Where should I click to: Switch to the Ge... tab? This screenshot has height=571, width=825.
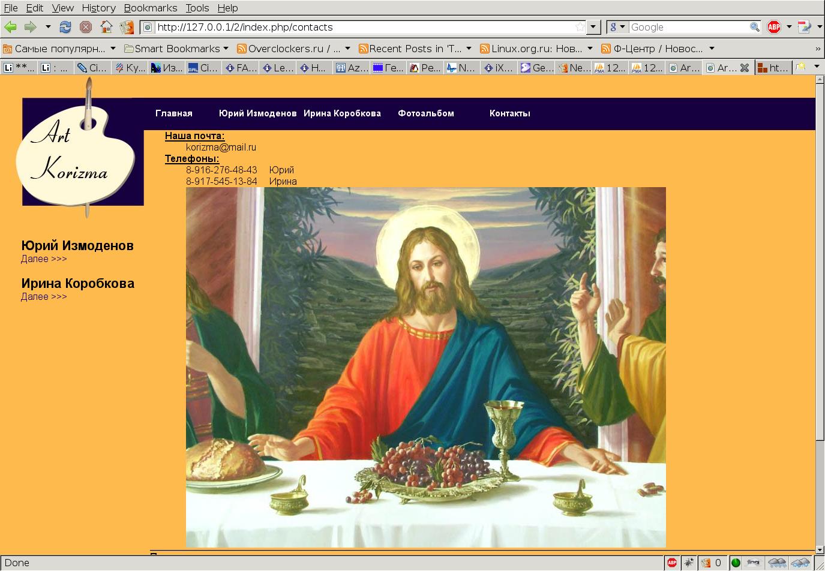coord(537,68)
